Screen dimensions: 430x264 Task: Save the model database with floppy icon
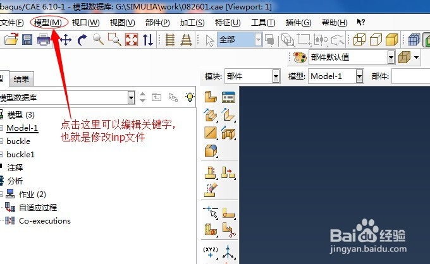click(x=27, y=40)
